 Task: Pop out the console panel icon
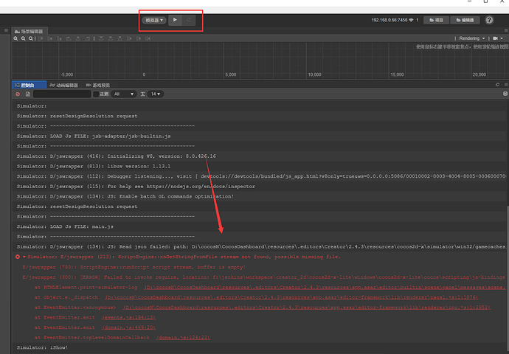pyautogui.click(x=498, y=85)
